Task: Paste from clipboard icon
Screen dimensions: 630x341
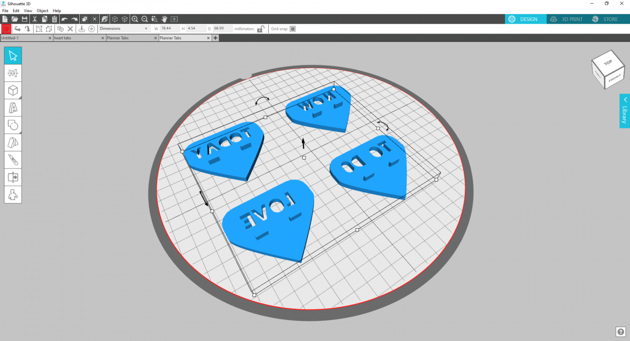Action: click(x=55, y=19)
